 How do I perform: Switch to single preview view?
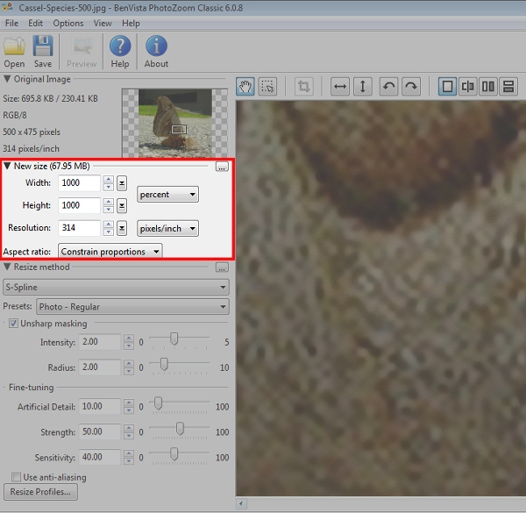[x=447, y=87]
